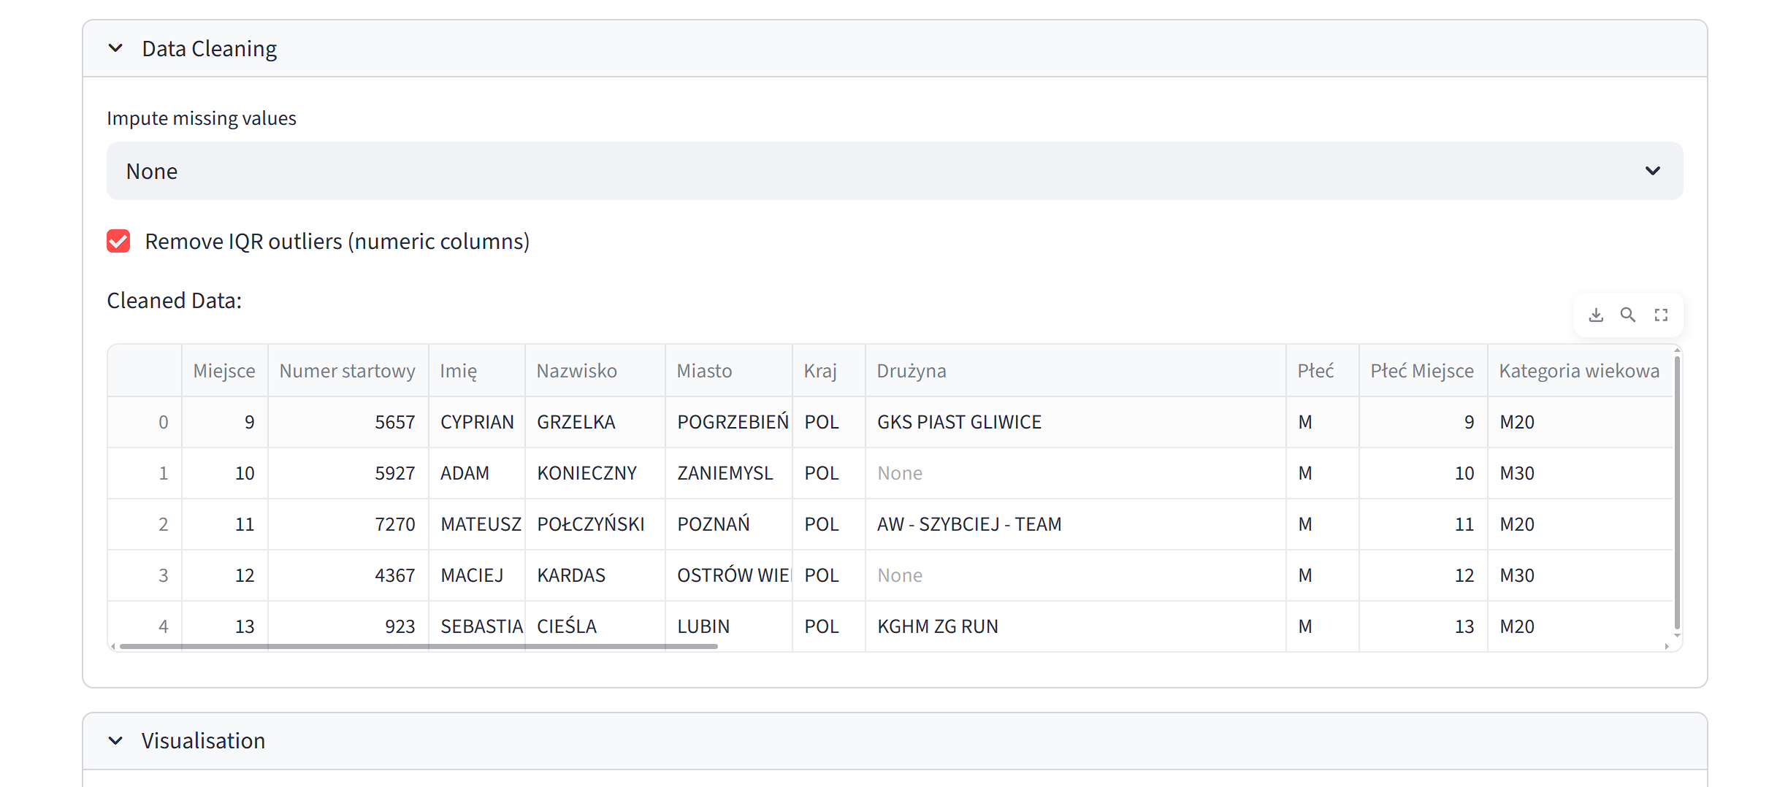The height and width of the screenshot is (787, 1788).
Task: Click the Drużyna column header
Action: [911, 371]
